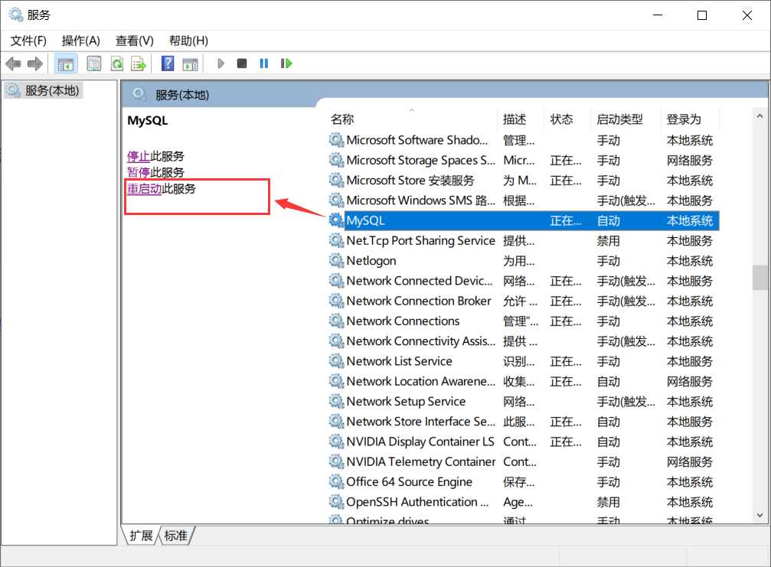Click the Start Service play button
The width and height of the screenshot is (771, 567).
click(x=221, y=64)
